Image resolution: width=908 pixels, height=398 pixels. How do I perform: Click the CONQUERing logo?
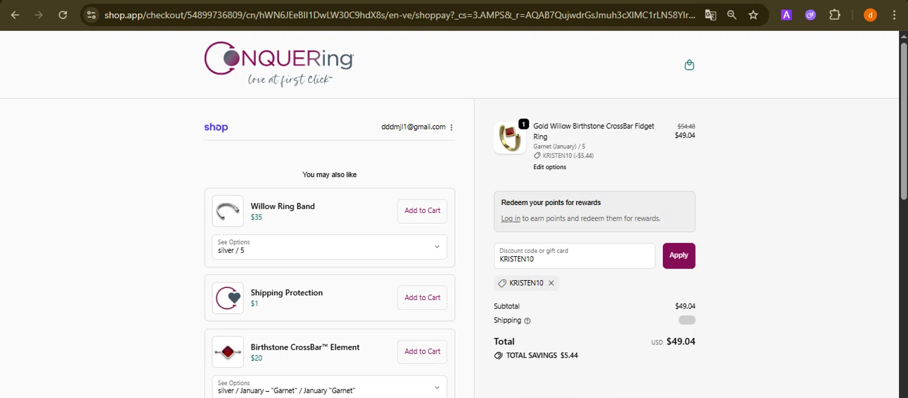(x=279, y=64)
